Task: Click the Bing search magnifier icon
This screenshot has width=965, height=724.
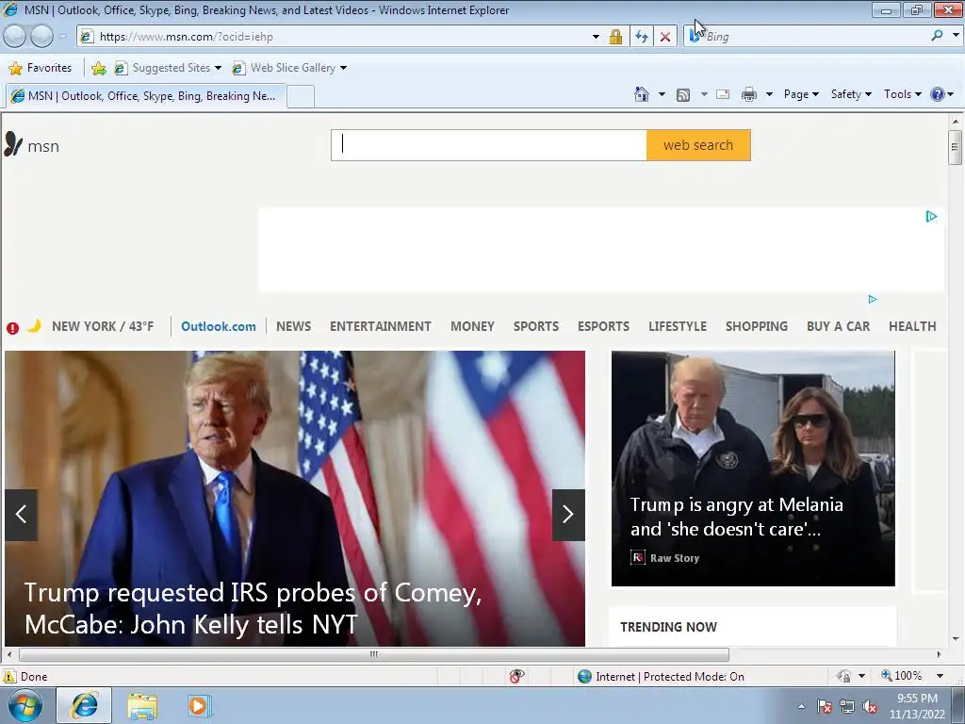Action: (937, 36)
